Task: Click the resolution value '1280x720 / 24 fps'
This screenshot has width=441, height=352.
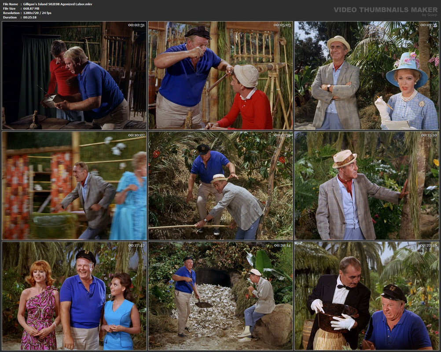Action: (x=37, y=13)
